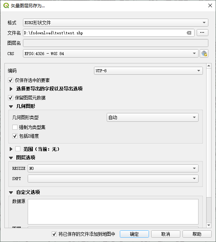The width and height of the screenshot is (216, 242).
Task: Open the SHPT dropdown
Action: click(x=113, y=179)
